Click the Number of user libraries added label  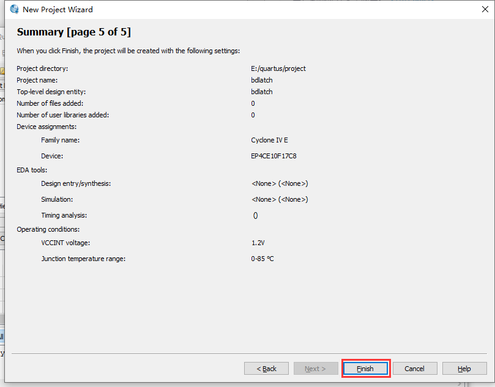63,115
